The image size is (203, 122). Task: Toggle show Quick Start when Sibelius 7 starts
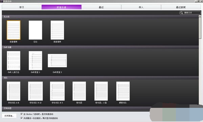tap(22, 114)
